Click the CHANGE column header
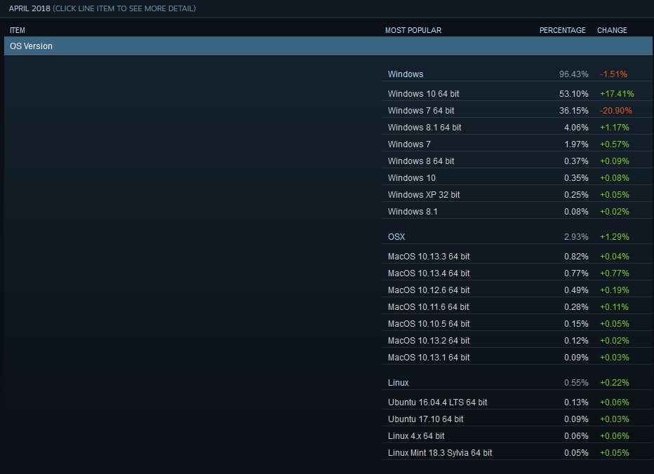Viewport: 654px width, 474px height. pyautogui.click(x=612, y=30)
